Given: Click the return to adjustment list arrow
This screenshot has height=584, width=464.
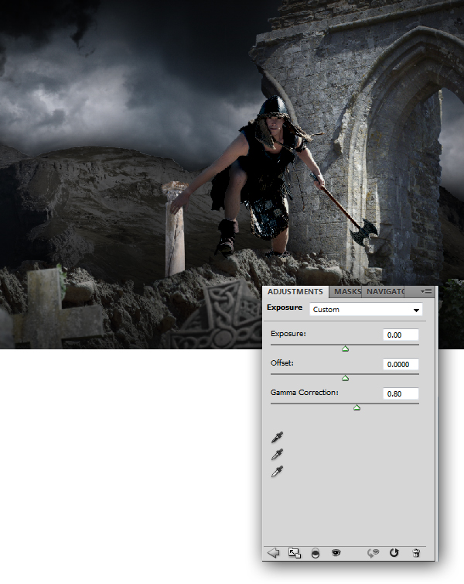Looking at the screenshot, I should [272, 553].
